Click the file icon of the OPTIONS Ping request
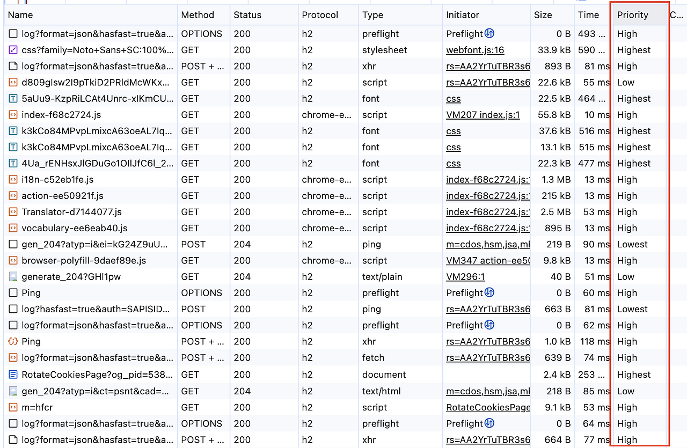The height and width of the screenshot is (448, 687). pyautogui.click(x=13, y=293)
